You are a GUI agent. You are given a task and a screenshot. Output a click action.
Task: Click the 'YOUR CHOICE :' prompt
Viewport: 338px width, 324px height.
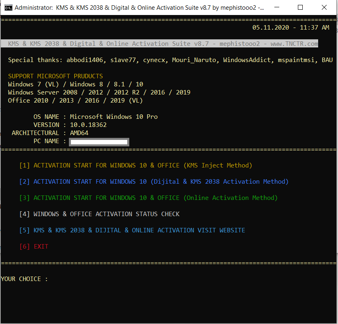pos(24,279)
